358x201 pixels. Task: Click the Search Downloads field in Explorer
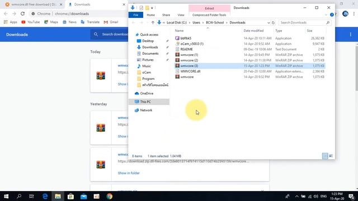click(x=305, y=22)
